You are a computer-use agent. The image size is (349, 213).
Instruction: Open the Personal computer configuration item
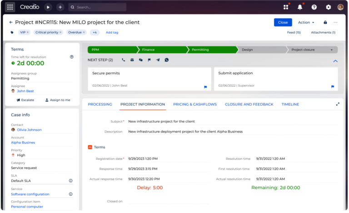click(27, 207)
